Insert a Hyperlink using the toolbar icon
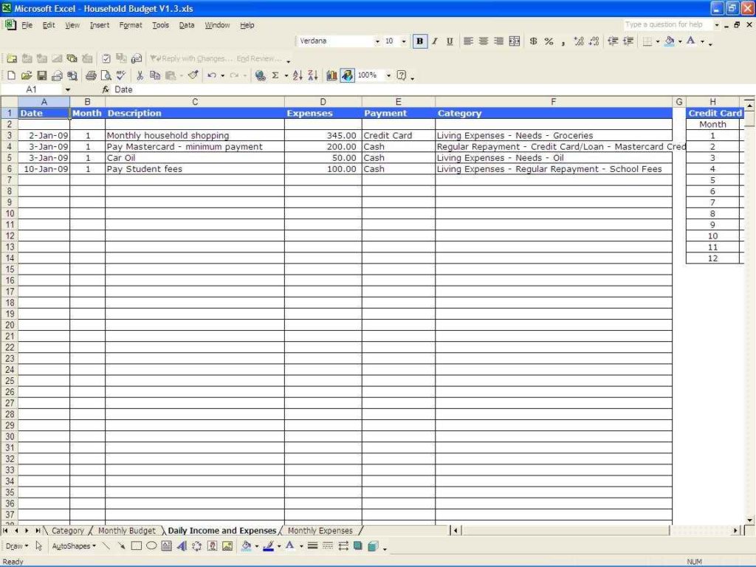 260,75
